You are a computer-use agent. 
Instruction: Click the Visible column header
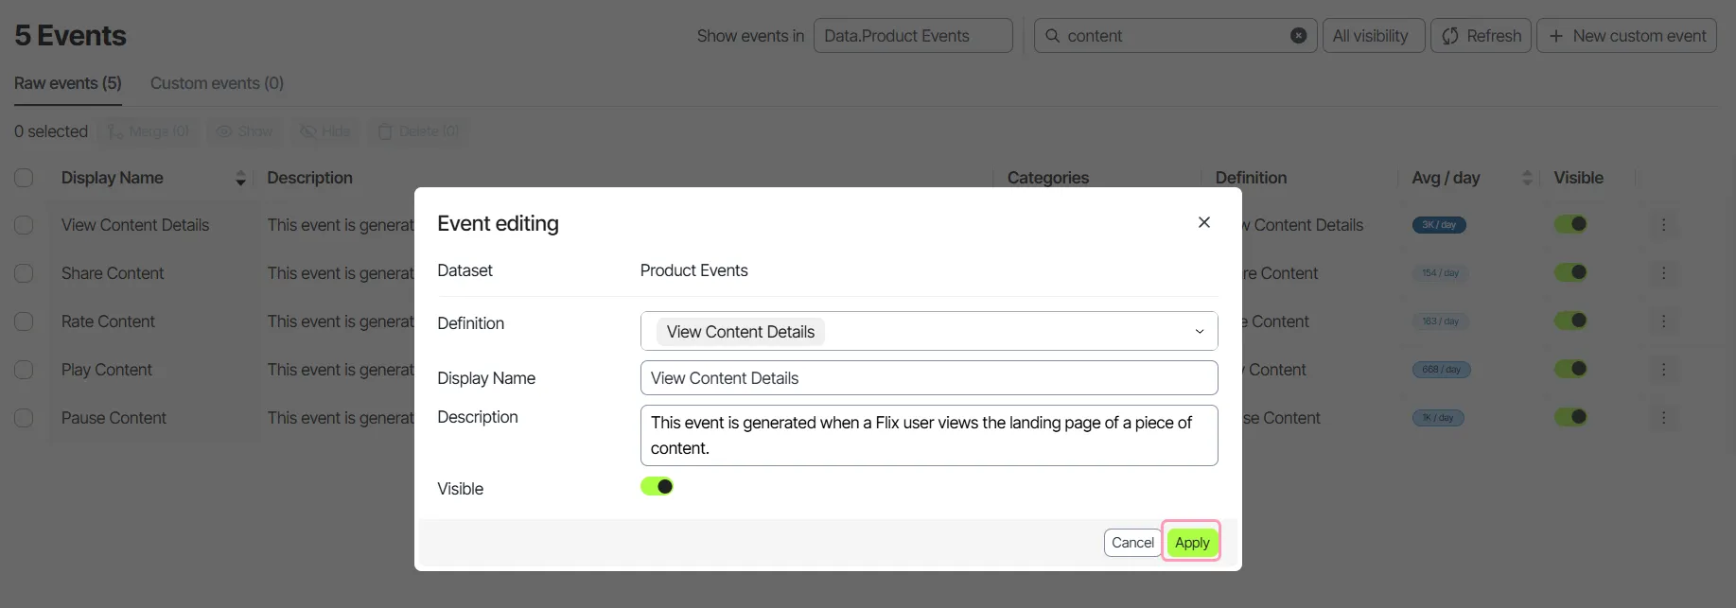point(1578,178)
